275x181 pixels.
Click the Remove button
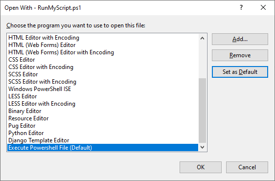(240, 55)
